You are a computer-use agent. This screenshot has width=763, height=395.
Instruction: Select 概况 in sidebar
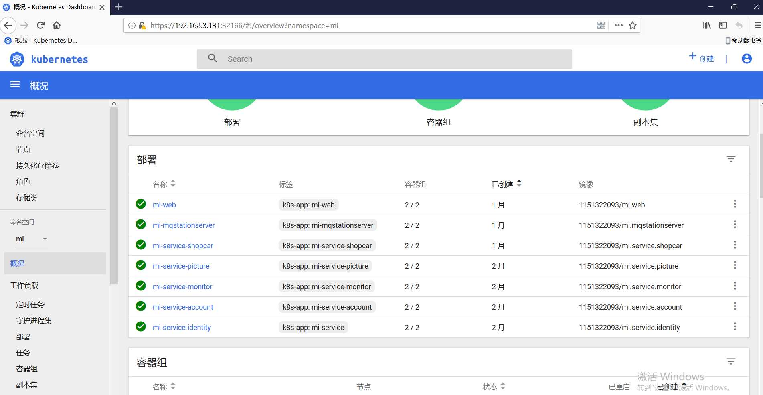[55, 263]
